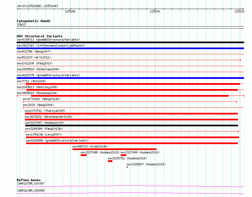Click the red esv3679291 variant bar
Image resolution: width=252 pixels, height=197 pixels.
tap(131, 120)
